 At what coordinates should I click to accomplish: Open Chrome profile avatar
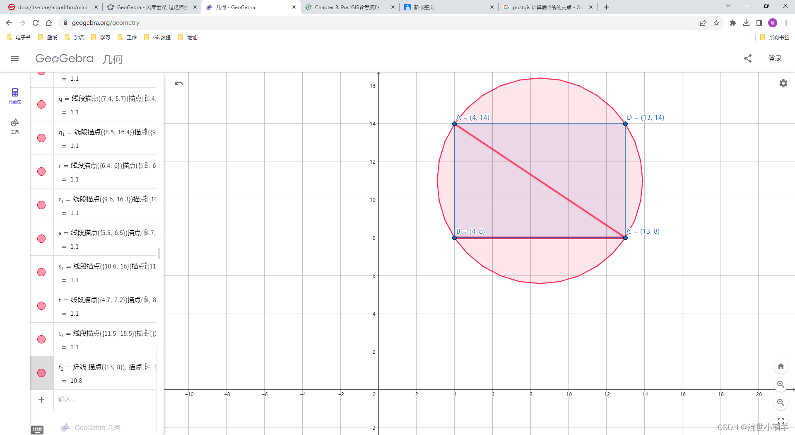pos(773,23)
